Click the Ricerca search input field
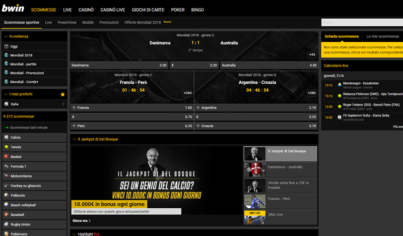Screen dimensions: 403x236 [x=362, y=22]
